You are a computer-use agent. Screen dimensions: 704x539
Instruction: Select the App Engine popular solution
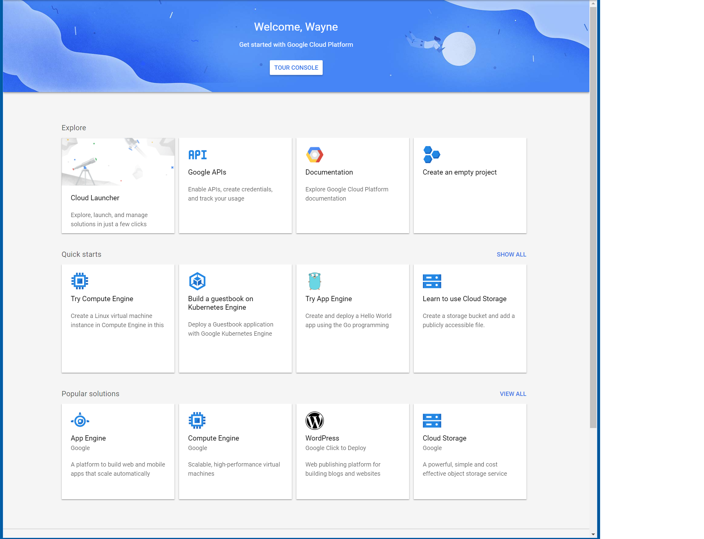tap(118, 451)
